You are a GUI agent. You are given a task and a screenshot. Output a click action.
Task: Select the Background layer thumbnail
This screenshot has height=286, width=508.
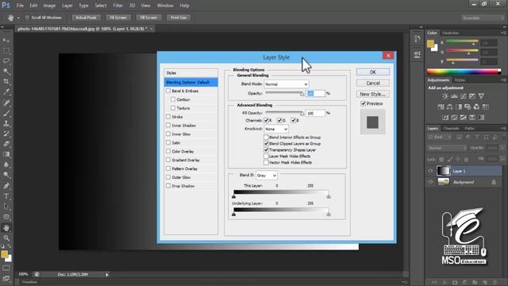point(444,182)
